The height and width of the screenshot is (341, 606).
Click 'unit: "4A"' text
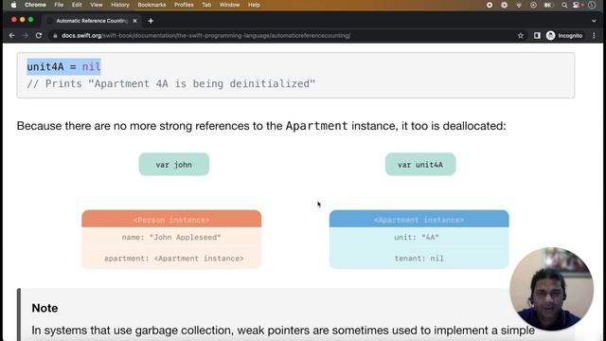pos(417,238)
